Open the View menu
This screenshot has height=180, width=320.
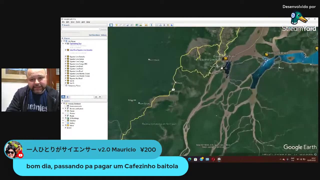[x=72, y=22]
